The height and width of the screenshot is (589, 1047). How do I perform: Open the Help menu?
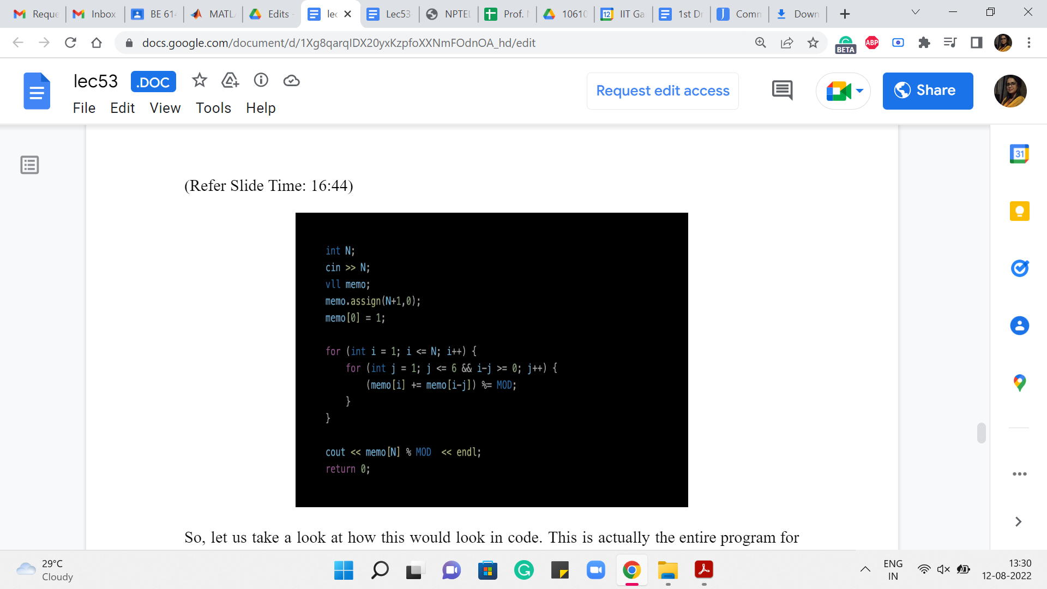point(261,108)
